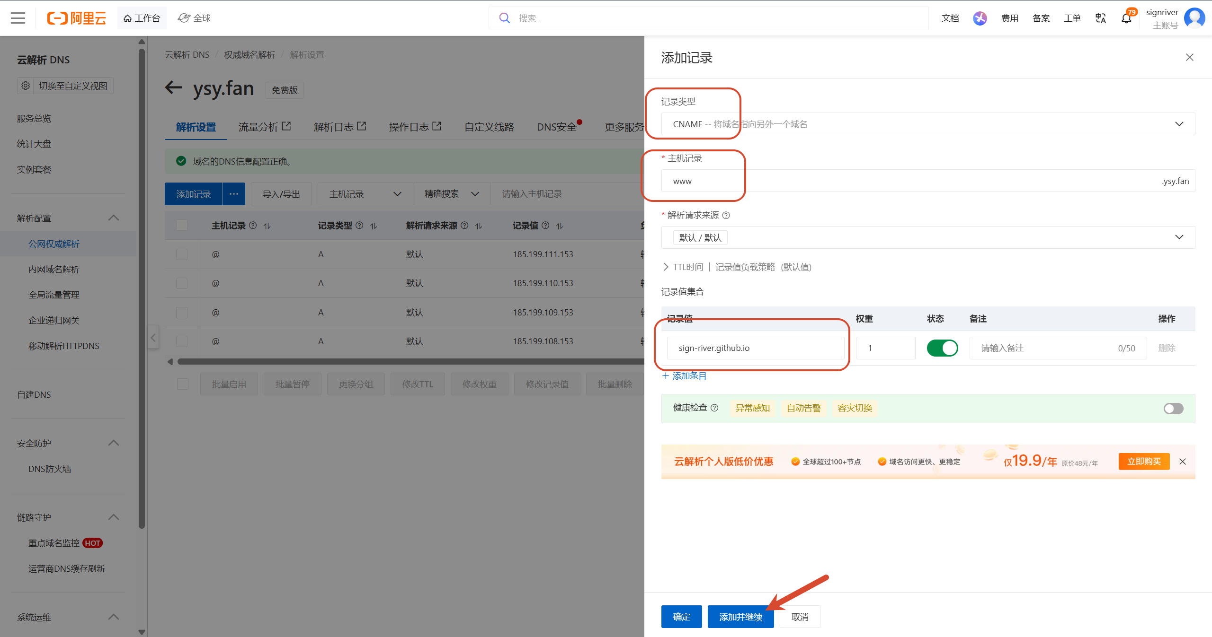Image resolution: width=1212 pixels, height=637 pixels.
Task: Collapse the 安全防护 sidebar section
Action: [x=114, y=443]
